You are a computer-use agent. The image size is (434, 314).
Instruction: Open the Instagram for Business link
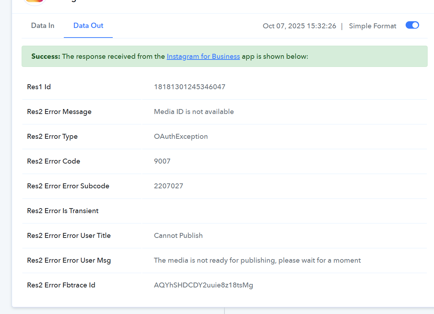203,57
